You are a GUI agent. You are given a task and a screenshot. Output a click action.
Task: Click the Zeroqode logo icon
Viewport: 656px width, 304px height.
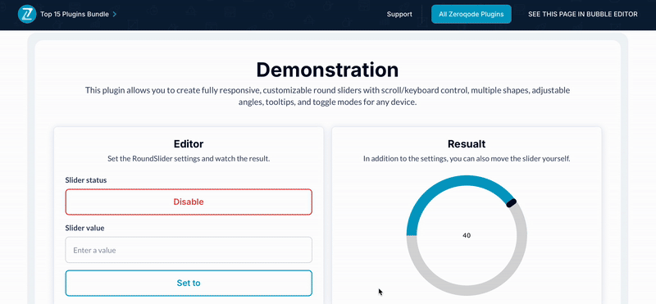coord(27,14)
